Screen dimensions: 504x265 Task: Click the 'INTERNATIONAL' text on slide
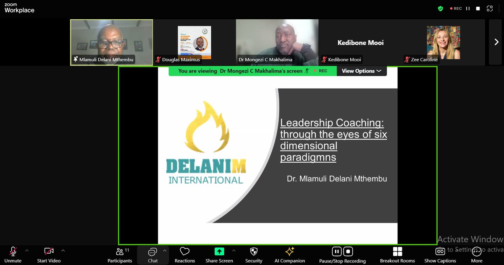click(206, 180)
